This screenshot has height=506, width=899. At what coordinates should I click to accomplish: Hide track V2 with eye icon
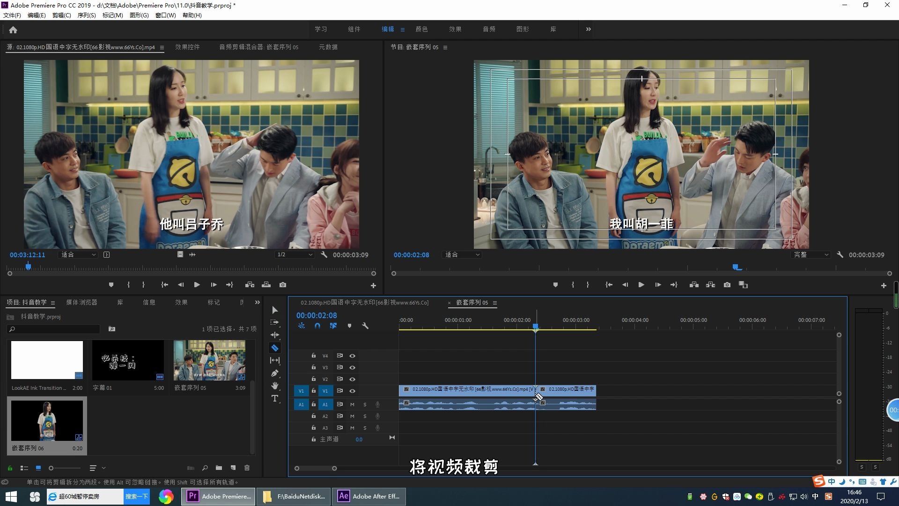coord(352,379)
